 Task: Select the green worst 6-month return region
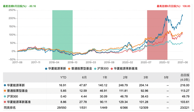(x=63, y=35)
